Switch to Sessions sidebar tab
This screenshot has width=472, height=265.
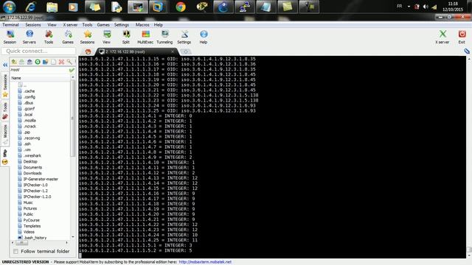(x=5, y=85)
